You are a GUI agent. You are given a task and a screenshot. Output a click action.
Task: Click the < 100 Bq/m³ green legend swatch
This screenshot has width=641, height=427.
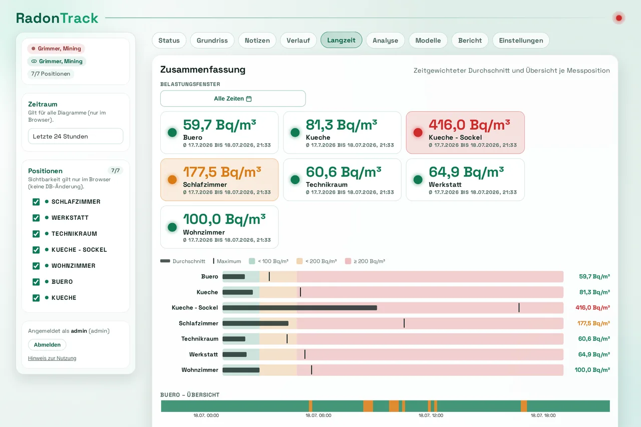[252, 261]
